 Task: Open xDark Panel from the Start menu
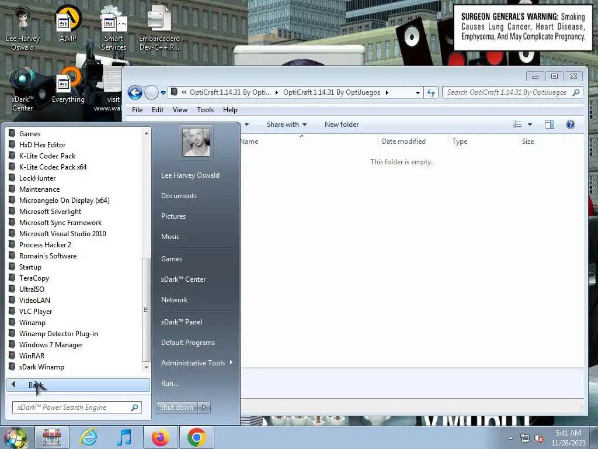pyautogui.click(x=182, y=322)
